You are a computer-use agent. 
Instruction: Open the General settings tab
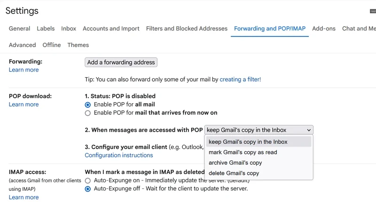click(19, 29)
